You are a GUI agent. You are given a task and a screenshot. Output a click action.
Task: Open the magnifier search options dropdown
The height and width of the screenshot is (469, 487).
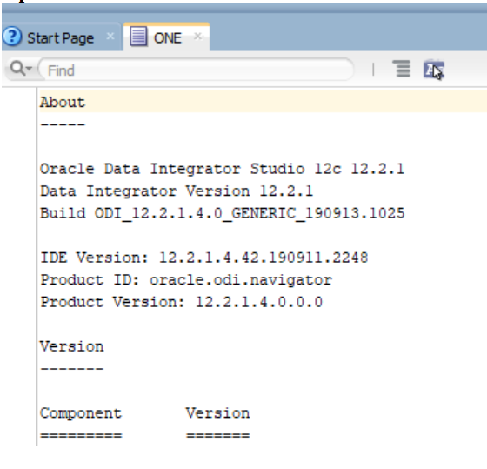click(21, 68)
